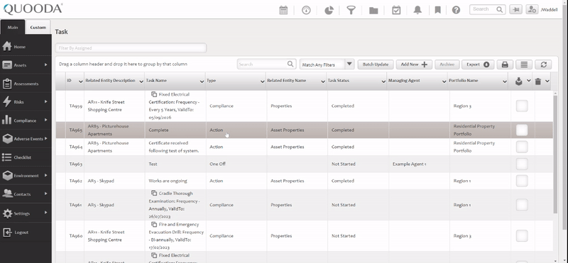
Task: Open the Task Name column dropdown arrow
Action: [x=202, y=82]
